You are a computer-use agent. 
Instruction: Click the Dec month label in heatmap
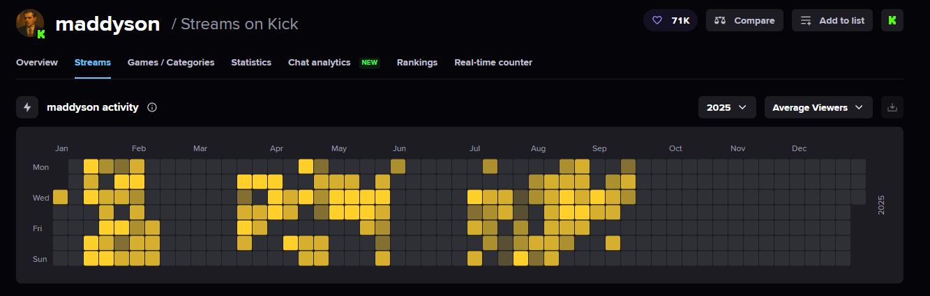point(800,148)
